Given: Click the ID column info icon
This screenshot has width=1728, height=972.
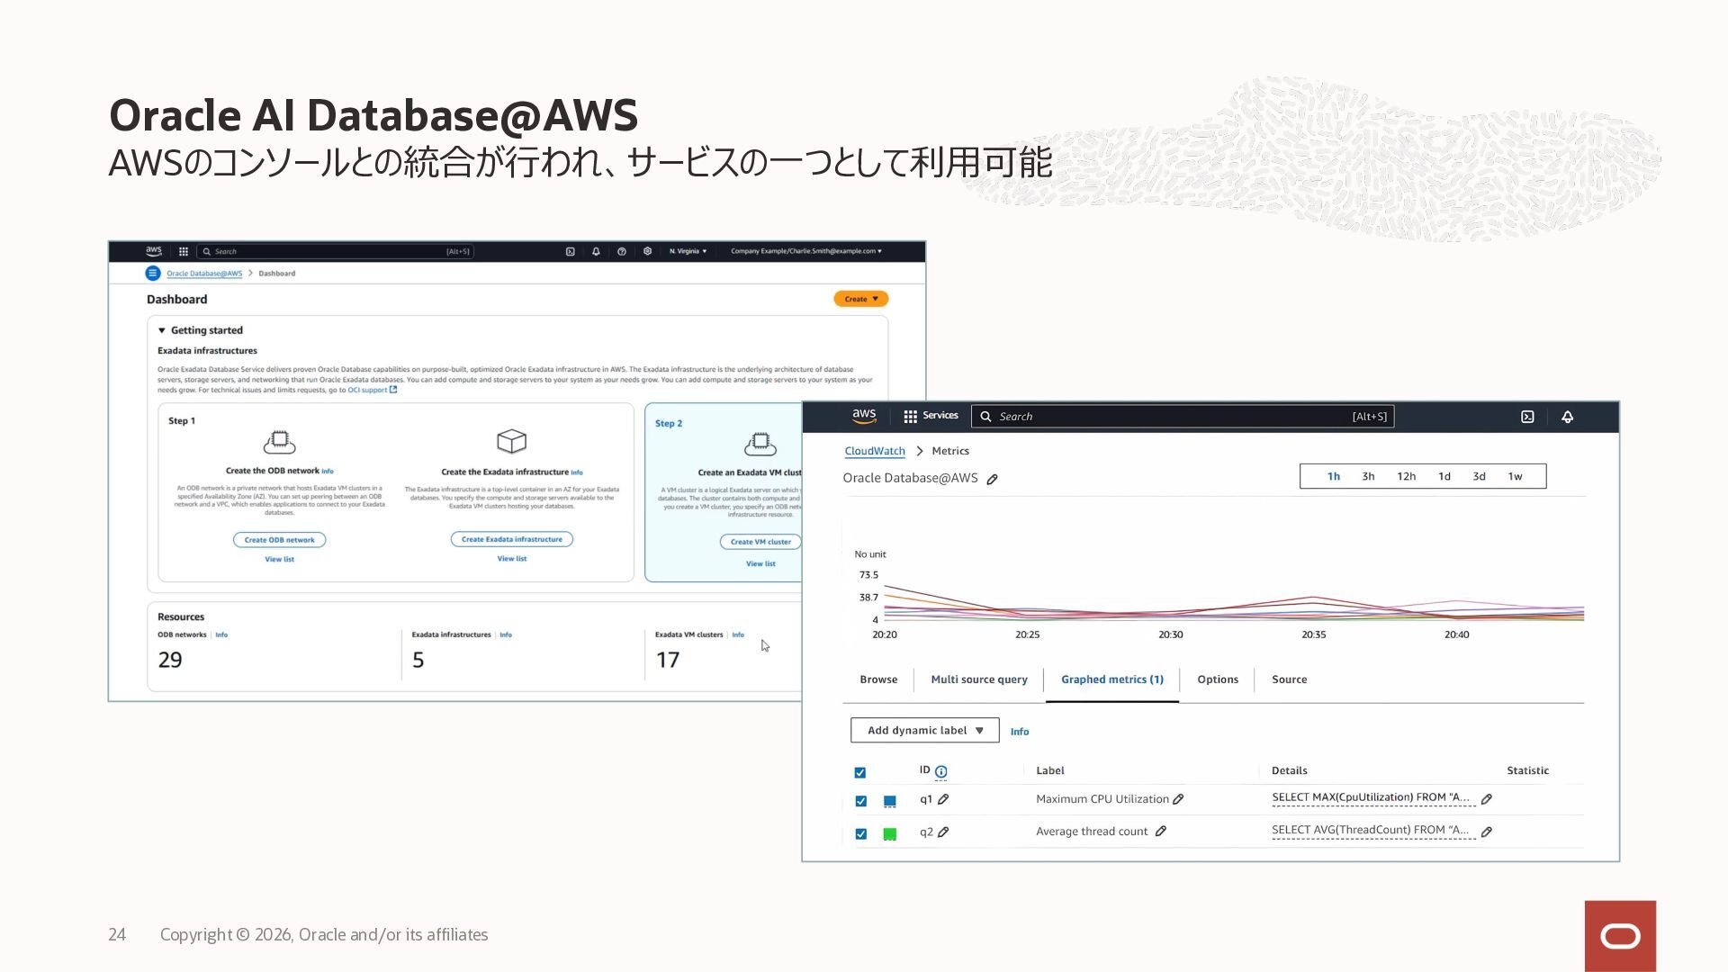Looking at the screenshot, I should pos(940,771).
